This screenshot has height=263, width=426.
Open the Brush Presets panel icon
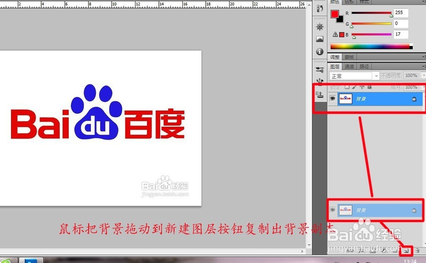(320, 69)
